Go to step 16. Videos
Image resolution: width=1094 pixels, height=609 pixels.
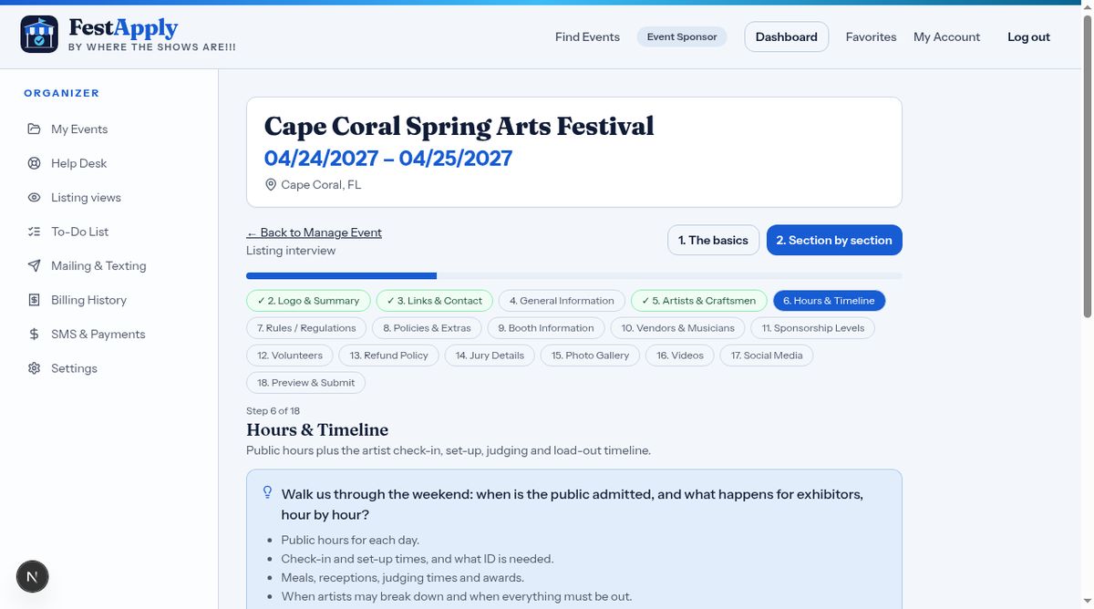pyautogui.click(x=680, y=356)
